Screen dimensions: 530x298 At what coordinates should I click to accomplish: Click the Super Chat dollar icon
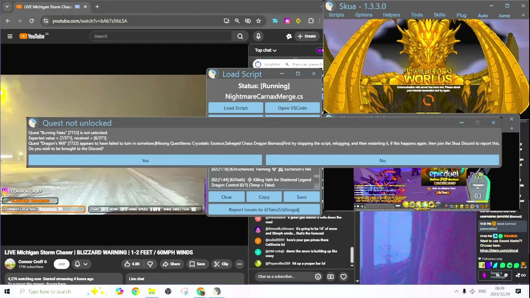point(330,276)
